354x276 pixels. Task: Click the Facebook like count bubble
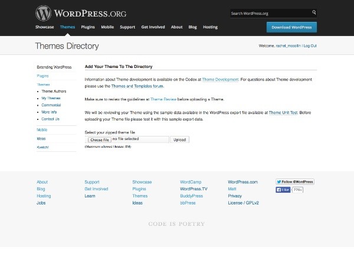(298, 190)
